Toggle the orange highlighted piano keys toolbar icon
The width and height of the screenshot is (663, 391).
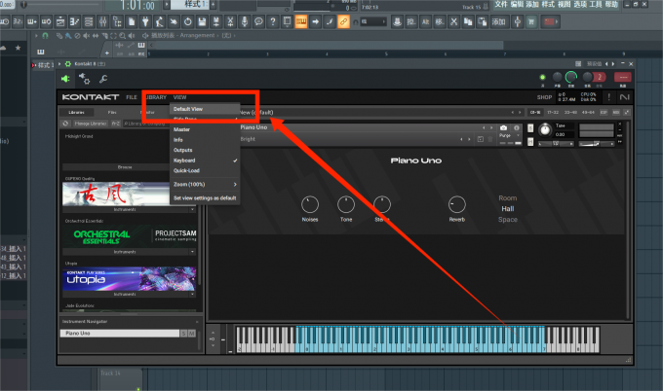coord(301,21)
